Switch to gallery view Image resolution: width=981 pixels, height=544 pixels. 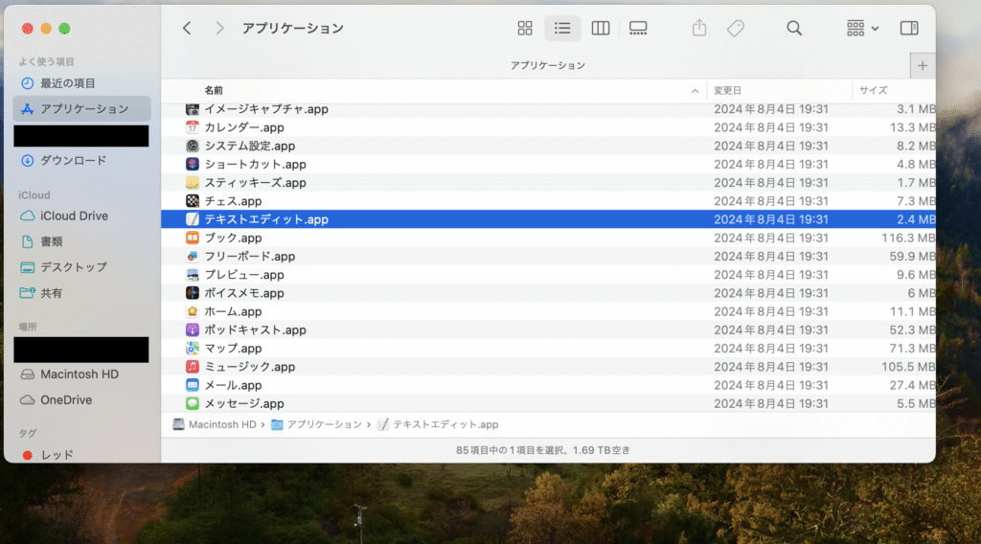tap(638, 29)
